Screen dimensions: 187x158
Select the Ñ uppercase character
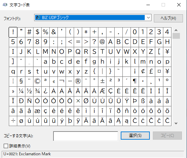[x=29, y=101]
